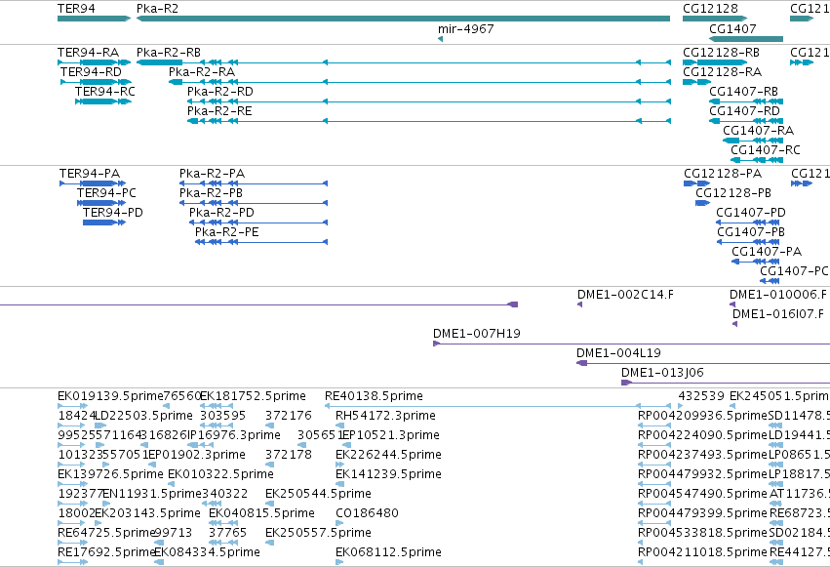Image resolution: width=830 pixels, height=567 pixels.
Task: Click transcript CG12128-RB
Action: coord(715,62)
